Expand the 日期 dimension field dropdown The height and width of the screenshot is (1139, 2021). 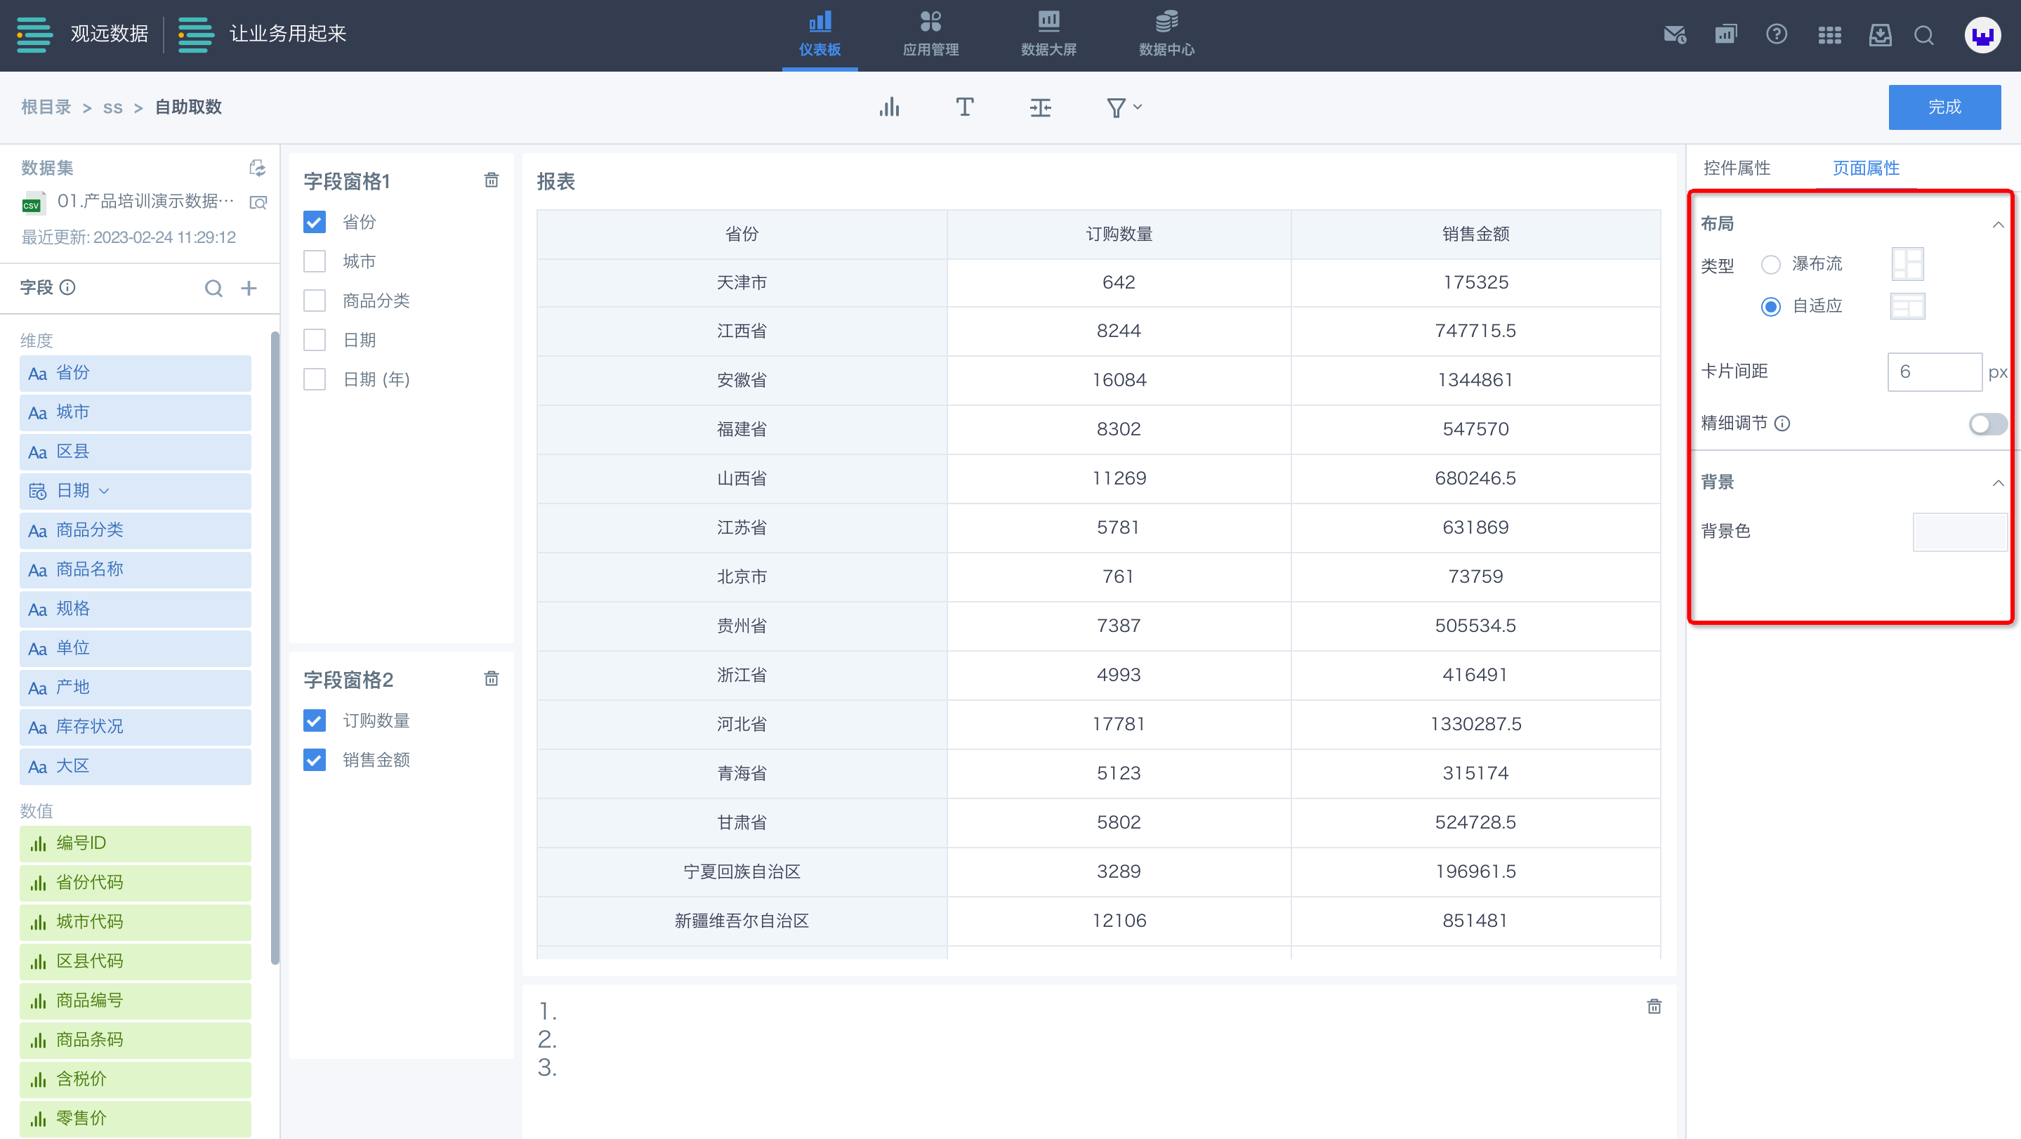point(105,491)
